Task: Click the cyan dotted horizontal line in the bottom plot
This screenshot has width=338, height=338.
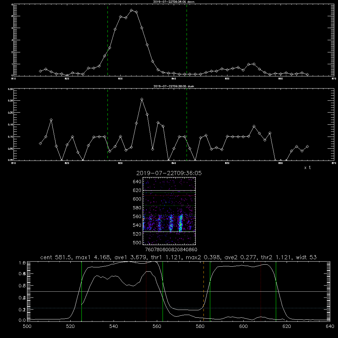Action: tap(178, 308)
